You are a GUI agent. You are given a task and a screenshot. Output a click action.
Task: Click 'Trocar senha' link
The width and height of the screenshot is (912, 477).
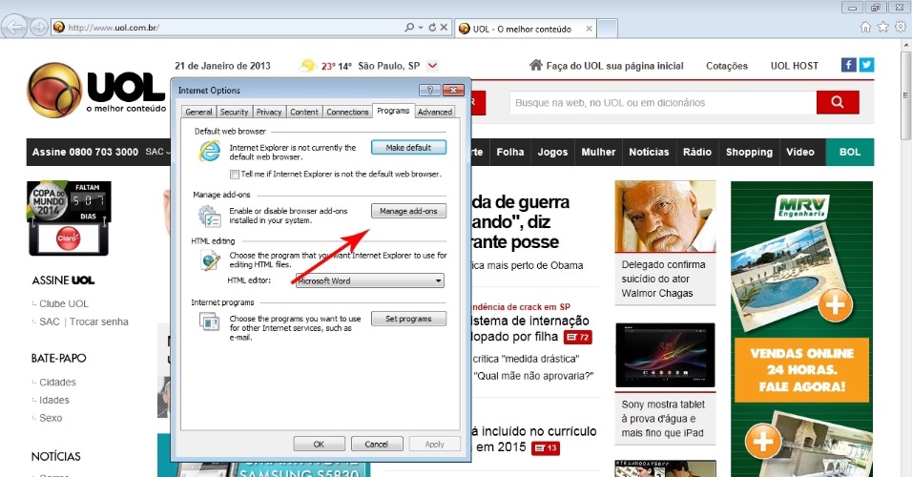99,321
